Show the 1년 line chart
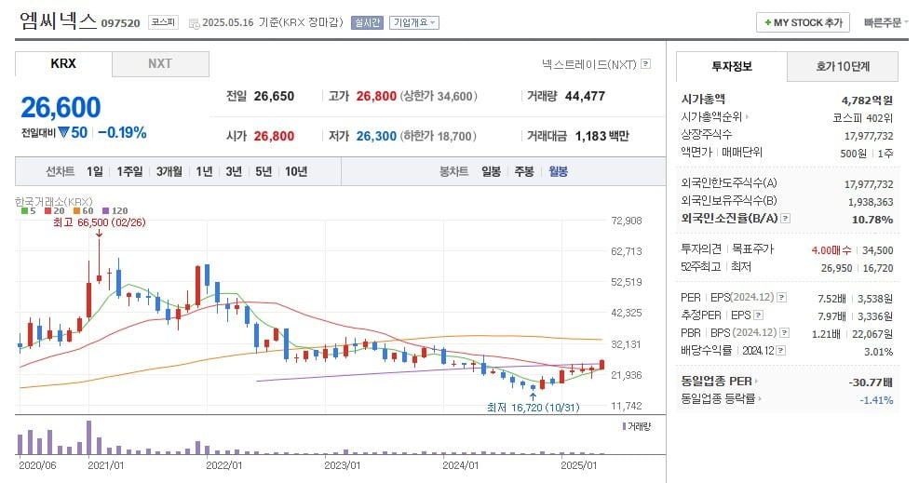 coord(204,171)
